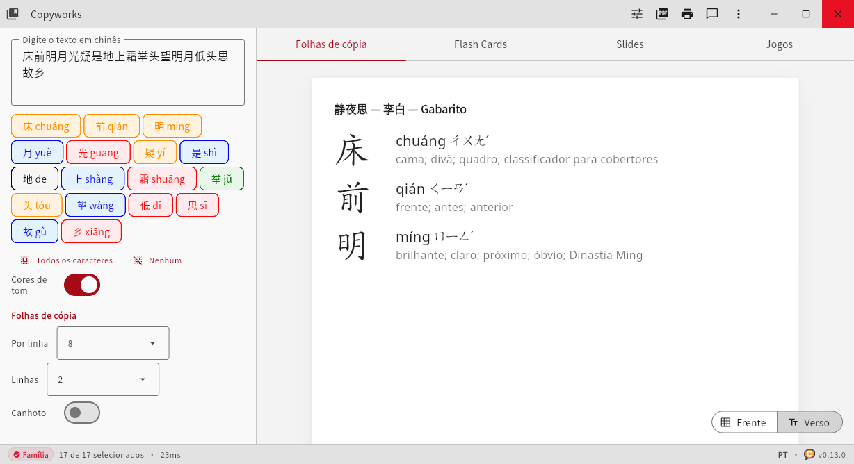Click the printer icon
Viewport: 854px width, 464px height.
(687, 14)
